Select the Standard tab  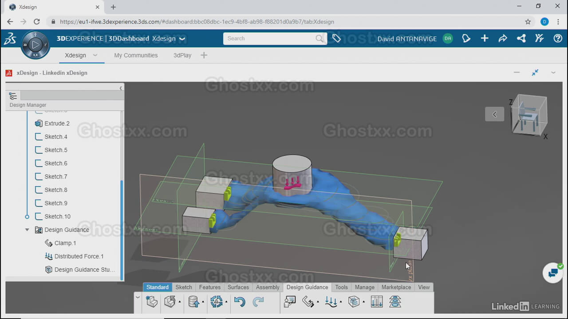point(158,287)
